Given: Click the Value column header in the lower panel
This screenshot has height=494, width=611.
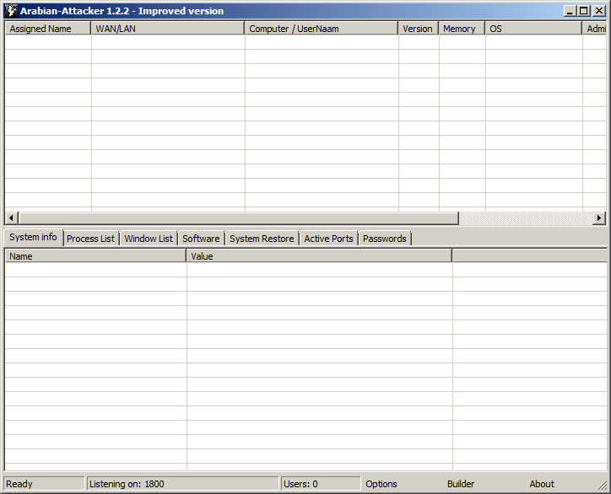Looking at the screenshot, I should 318,256.
